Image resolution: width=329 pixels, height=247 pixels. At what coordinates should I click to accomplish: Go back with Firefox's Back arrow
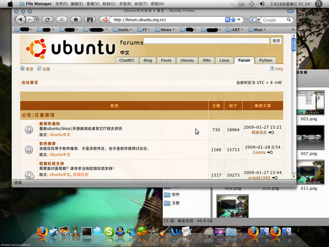tap(20, 20)
